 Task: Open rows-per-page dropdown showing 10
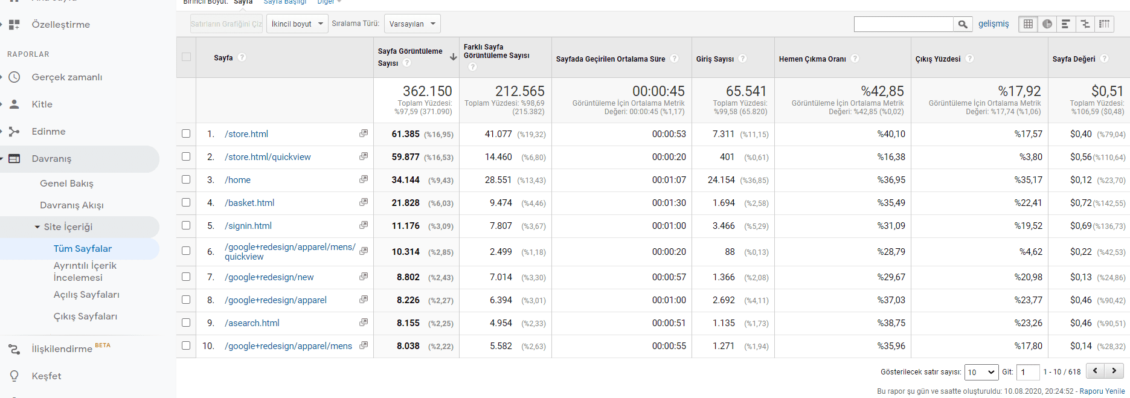coord(981,372)
